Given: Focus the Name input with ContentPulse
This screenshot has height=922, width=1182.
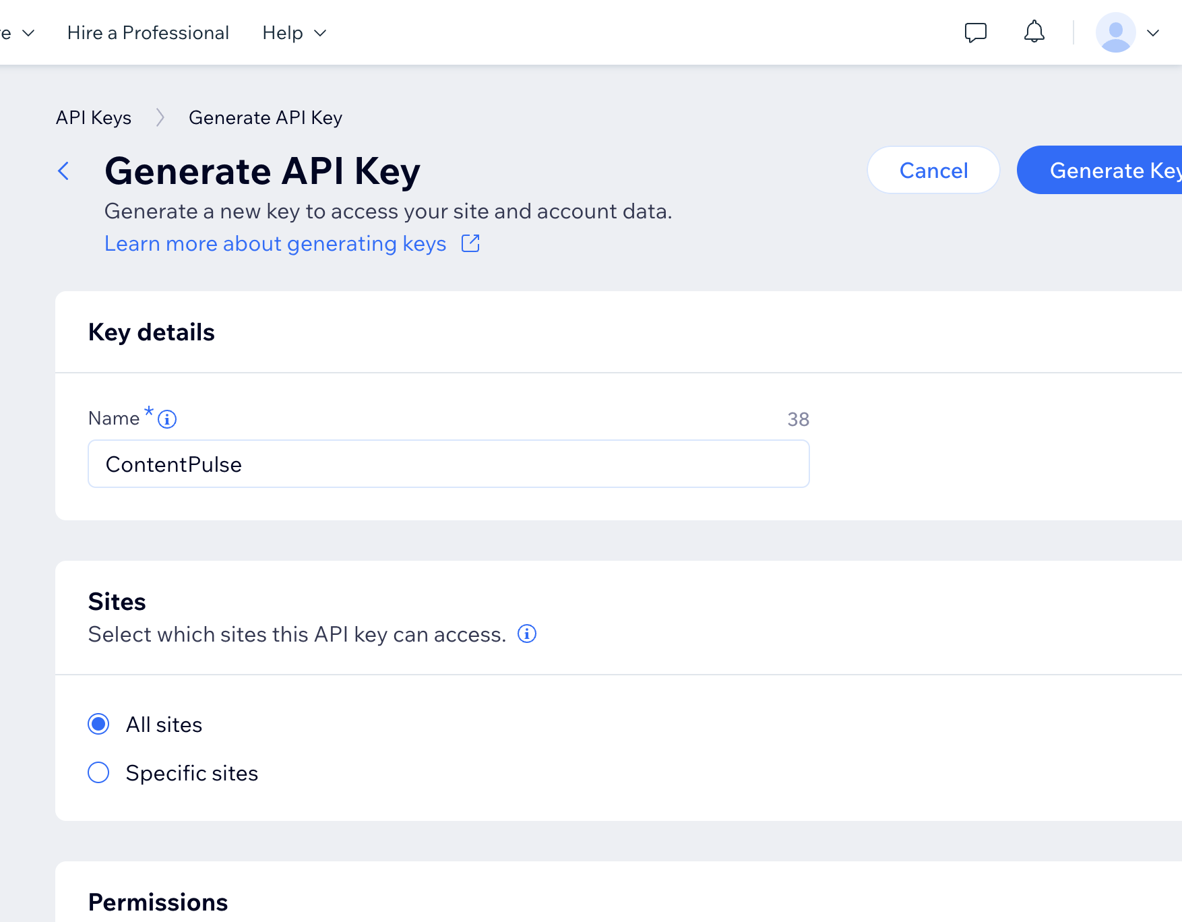Looking at the screenshot, I should tap(449, 464).
